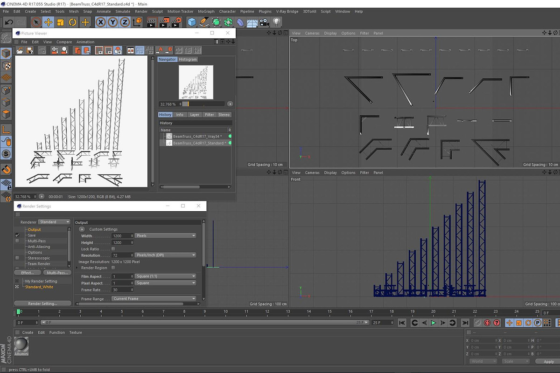Toggle Y axis lock

click(112, 22)
